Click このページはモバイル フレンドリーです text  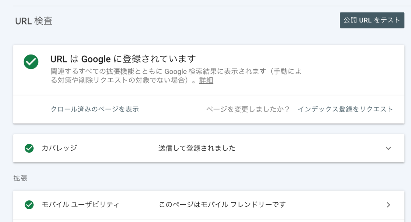(x=222, y=204)
